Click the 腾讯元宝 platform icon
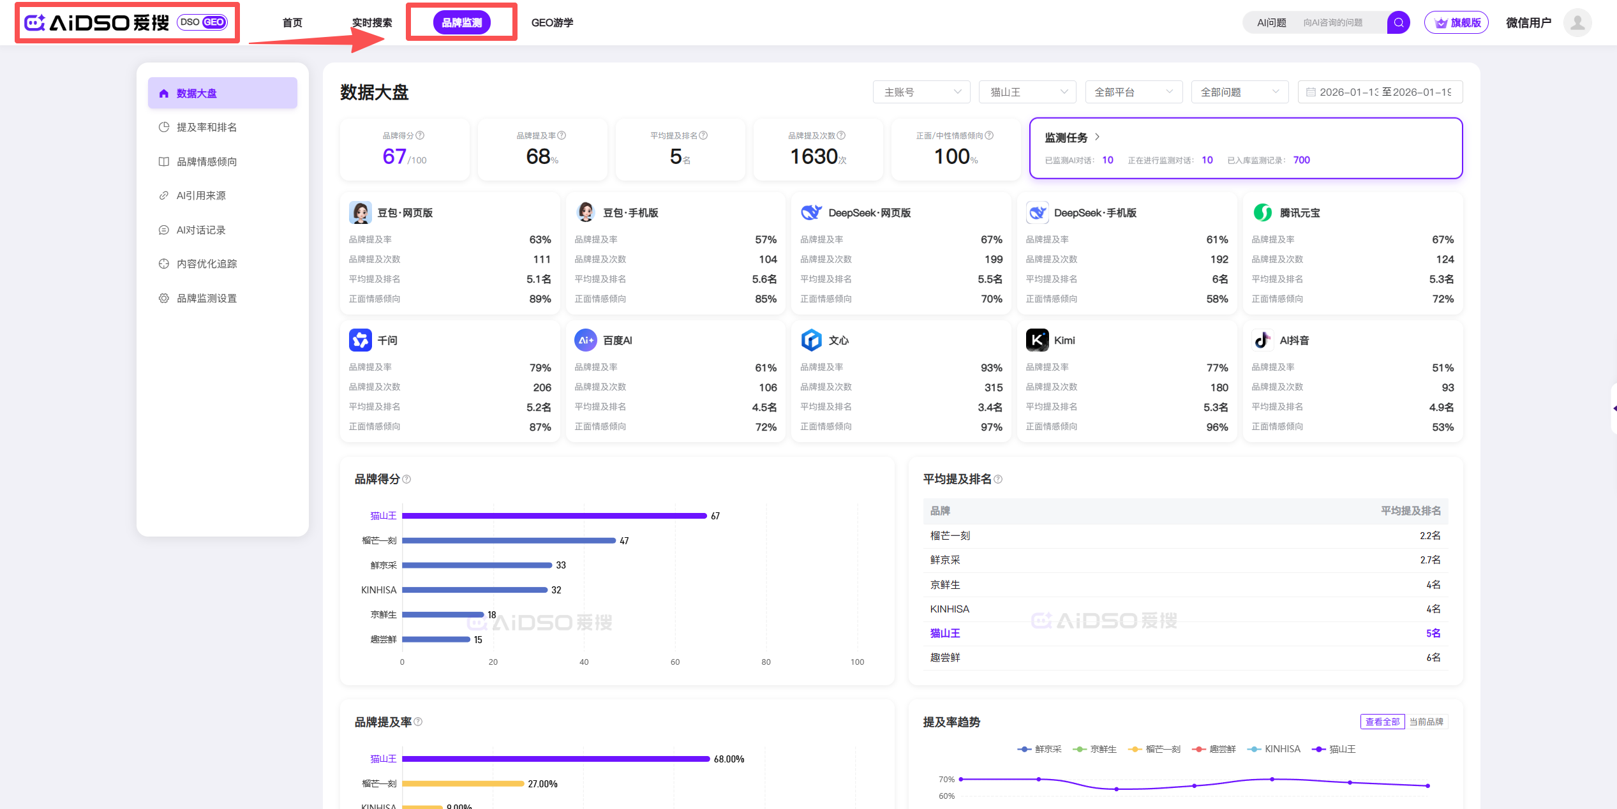Viewport: 1617px width, 809px height. pyautogui.click(x=1262, y=212)
